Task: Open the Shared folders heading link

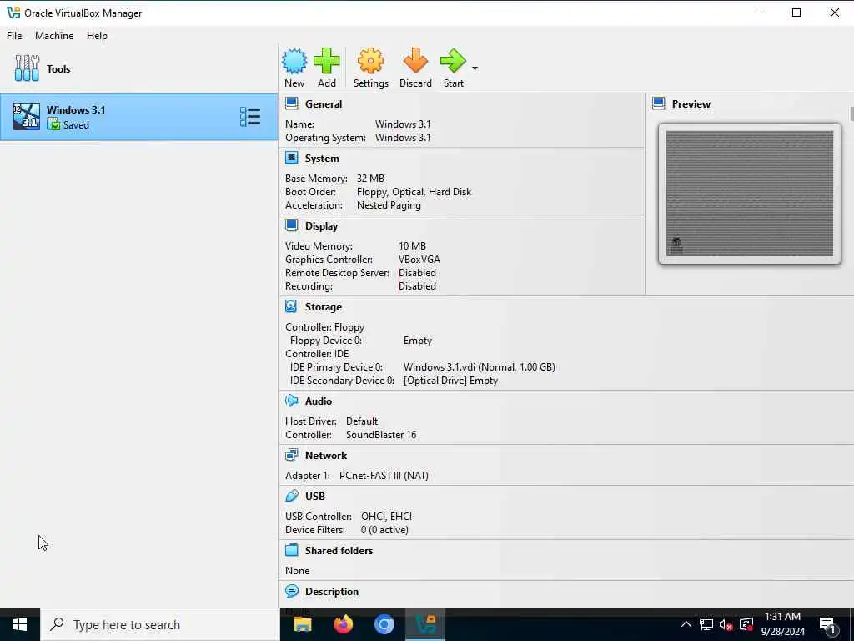Action: click(339, 551)
